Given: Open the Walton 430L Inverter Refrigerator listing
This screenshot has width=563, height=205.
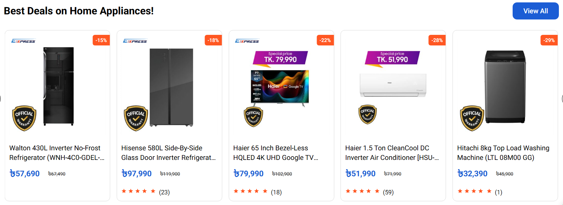Looking at the screenshot, I should pos(56,153).
